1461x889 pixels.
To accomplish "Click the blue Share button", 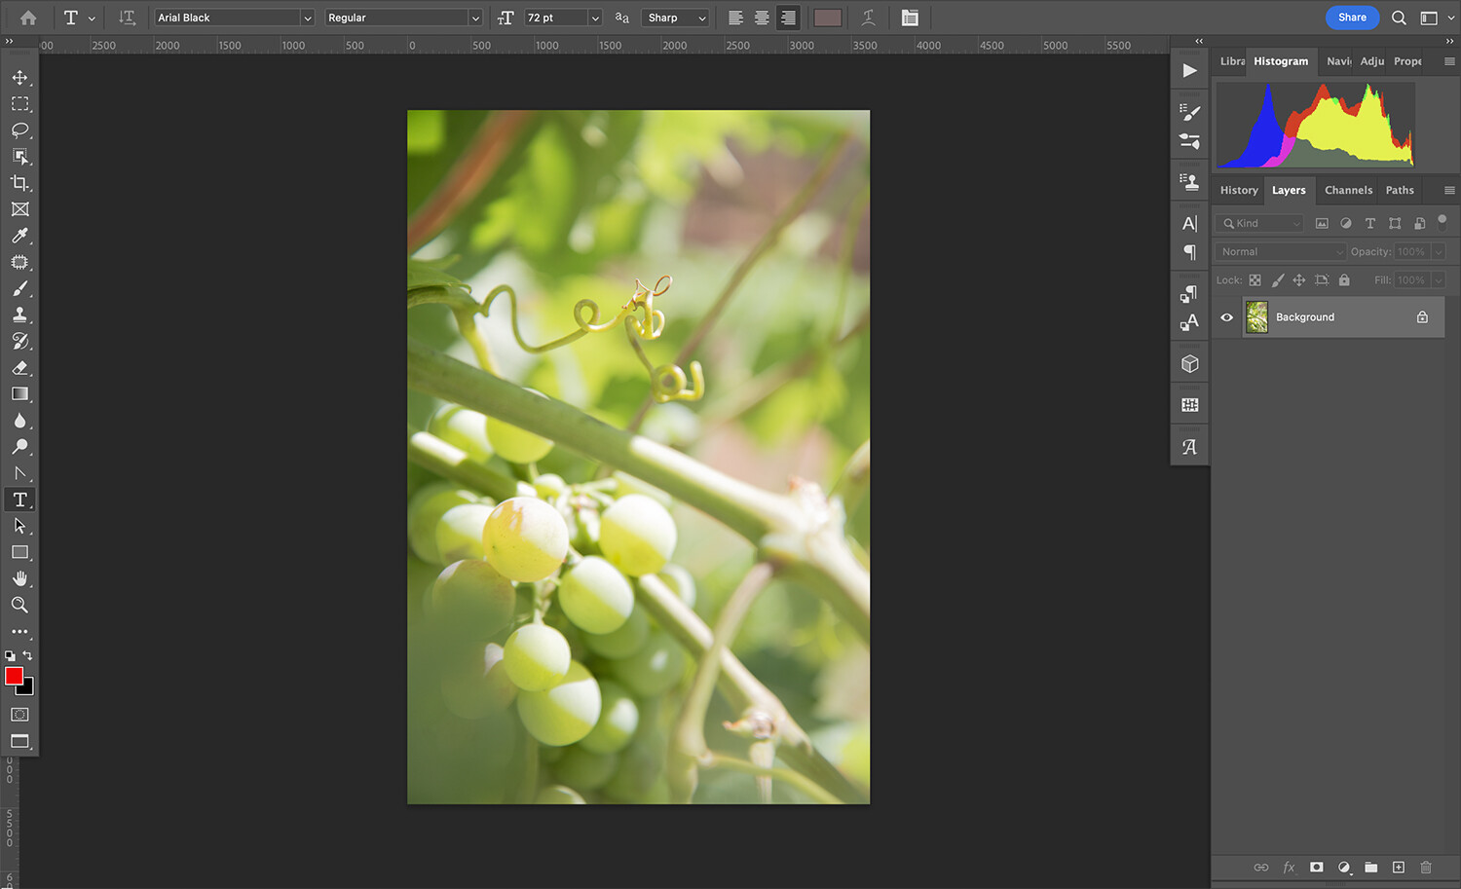I will [x=1352, y=18].
